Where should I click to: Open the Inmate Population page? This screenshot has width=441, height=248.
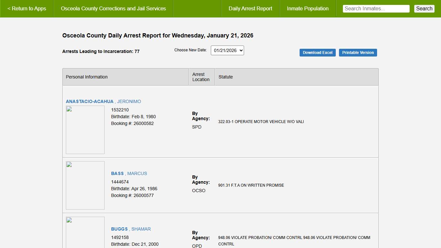(307, 9)
